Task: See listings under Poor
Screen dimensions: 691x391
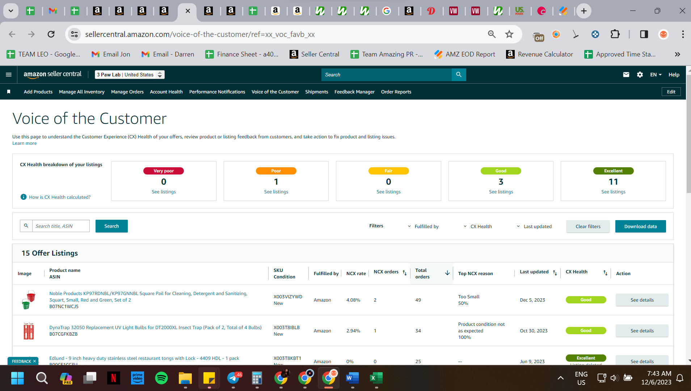Action: [x=276, y=192]
